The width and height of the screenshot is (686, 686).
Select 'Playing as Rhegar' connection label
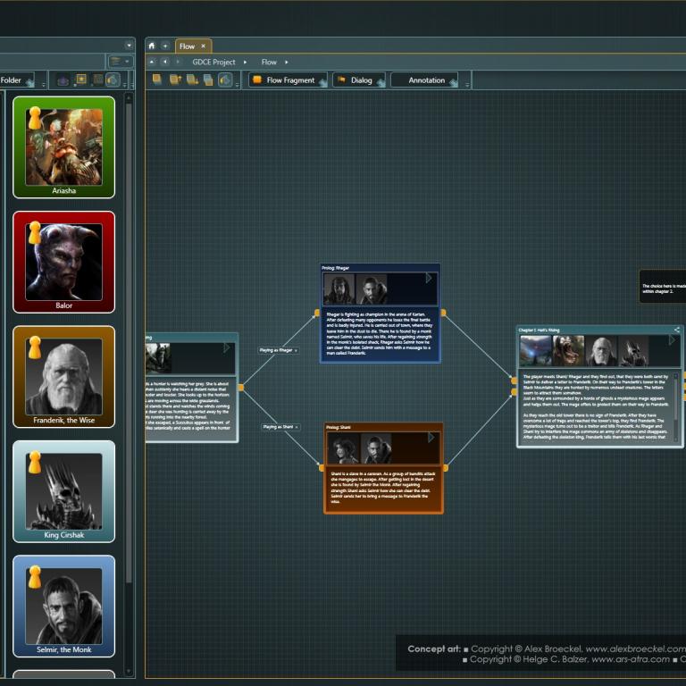[x=279, y=350]
